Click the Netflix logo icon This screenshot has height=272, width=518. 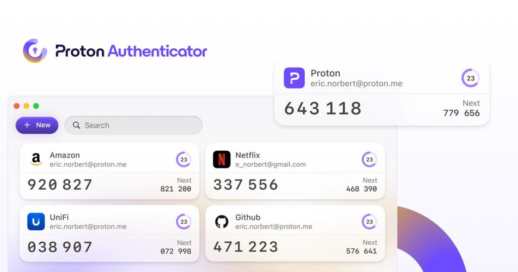coord(222,159)
